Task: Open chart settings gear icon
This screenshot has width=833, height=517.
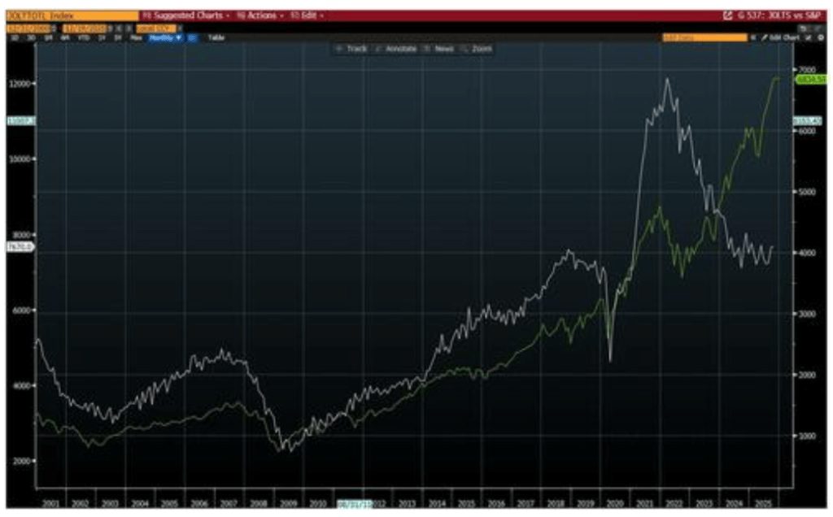Action: coord(821,37)
